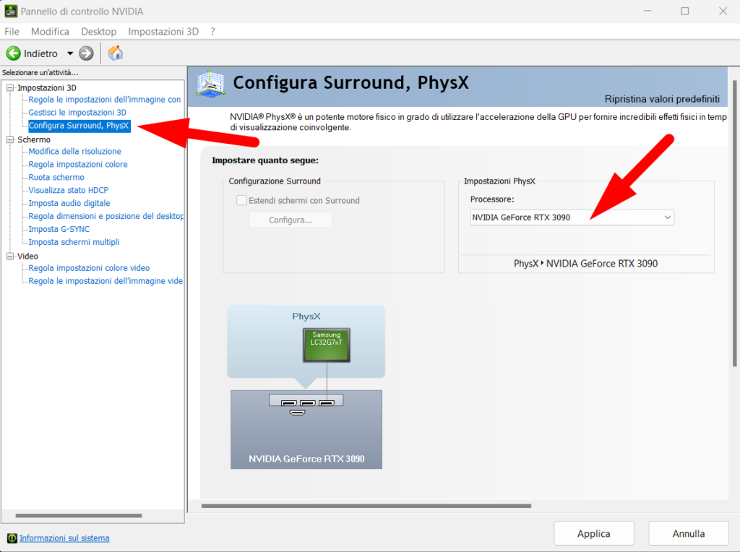740x552 pixels.
Task: Open the Informazioni sul sistema link
Action: [x=64, y=538]
